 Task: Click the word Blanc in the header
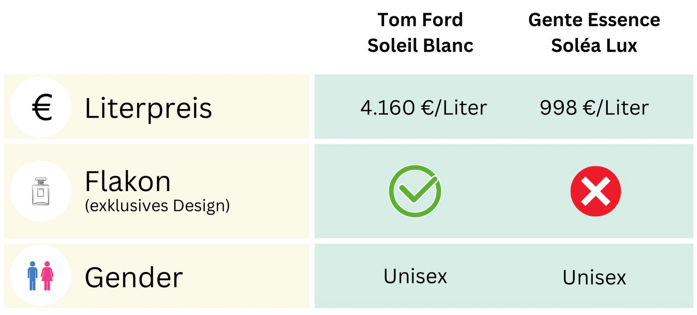tap(449, 46)
